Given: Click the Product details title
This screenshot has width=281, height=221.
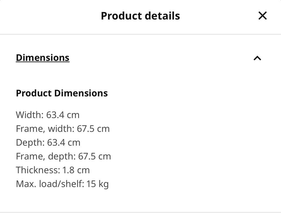Looking at the screenshot, I should click(140, 16).
